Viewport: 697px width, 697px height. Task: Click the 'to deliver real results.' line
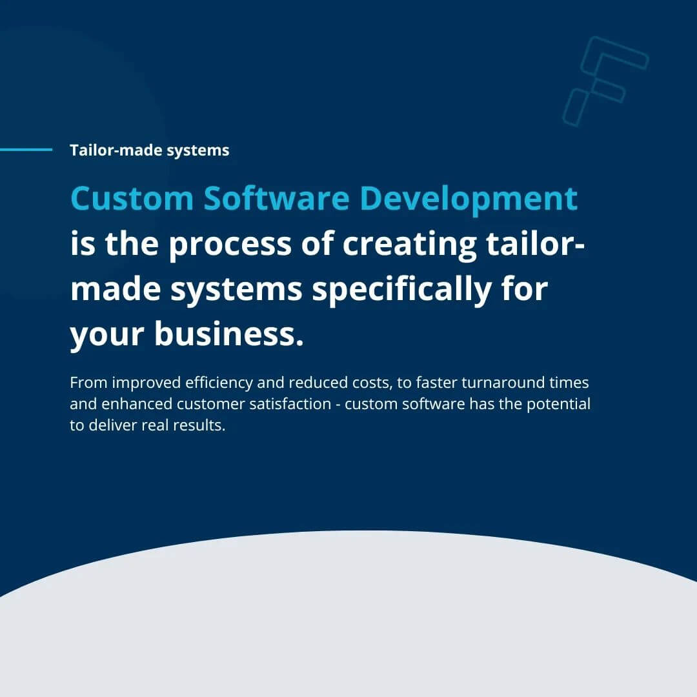[x=148, y=425]
